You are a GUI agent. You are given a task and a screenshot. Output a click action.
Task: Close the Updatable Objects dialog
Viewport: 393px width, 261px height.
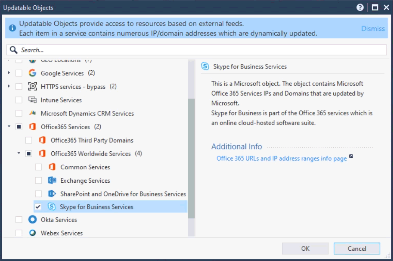[386, 8]
